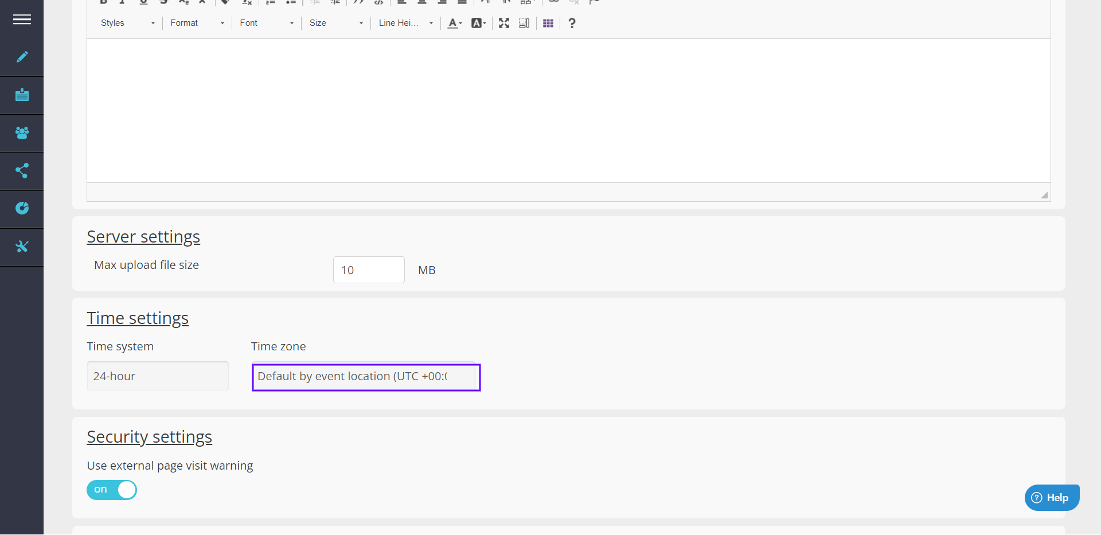Viewport: 1101px width, 535px height.
Task: Open the Styles dropdown
Action: [x=127, y=23]
